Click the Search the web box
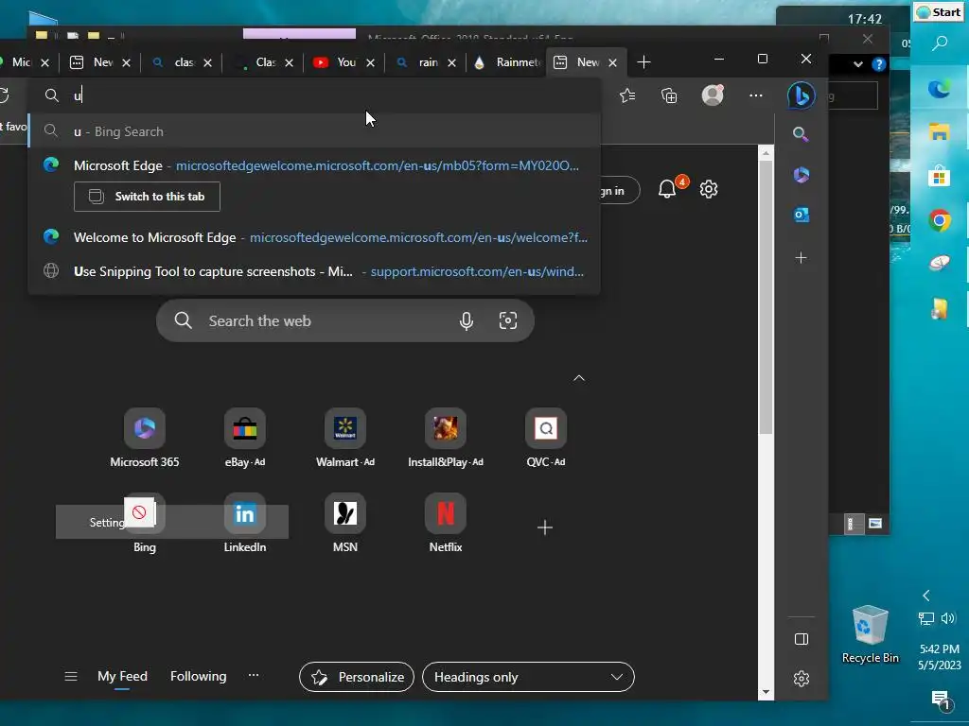This screenshot has width=969, height=726. point(345,320)
